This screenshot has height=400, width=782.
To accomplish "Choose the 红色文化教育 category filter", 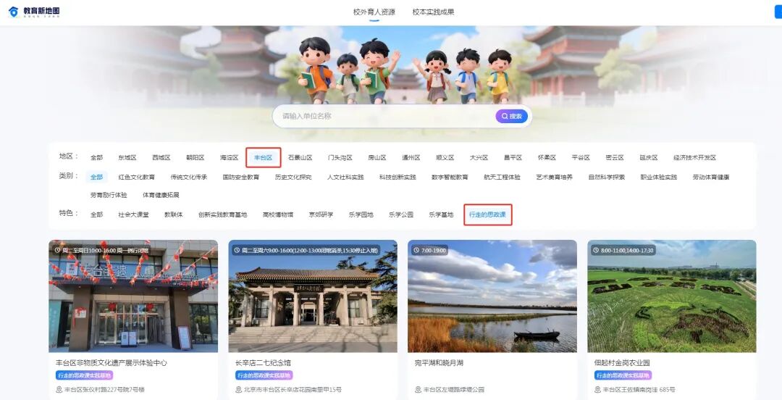I will 136,177.
